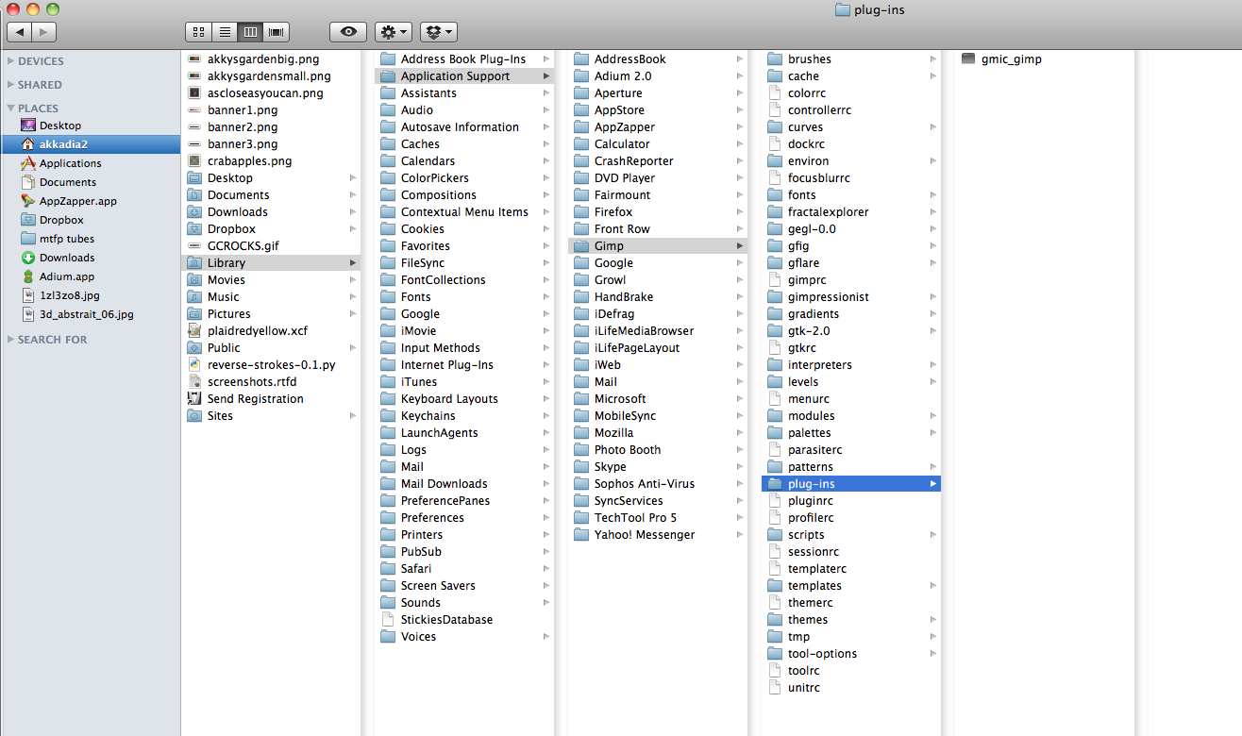Select the plaidredyellow.xcf file name

[x=258, y=331]
